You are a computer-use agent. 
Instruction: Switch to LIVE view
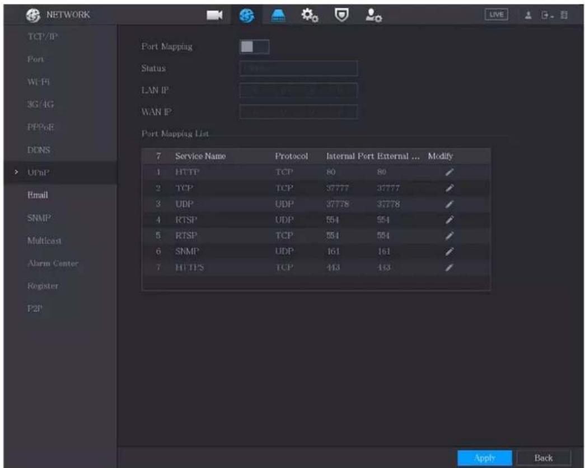pos(496,15)
